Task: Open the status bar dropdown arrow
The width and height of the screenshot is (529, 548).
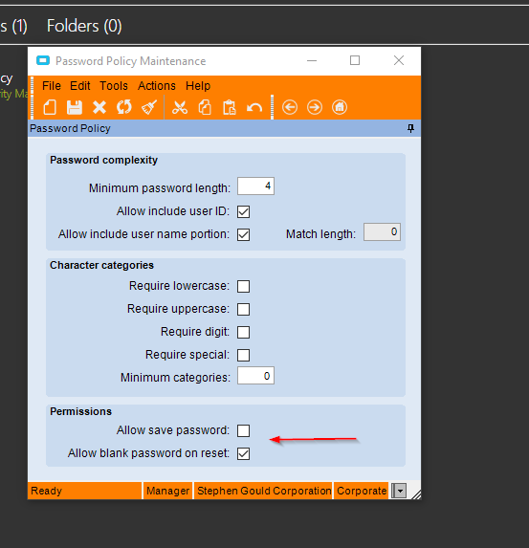Action: [x=399, y=491]
